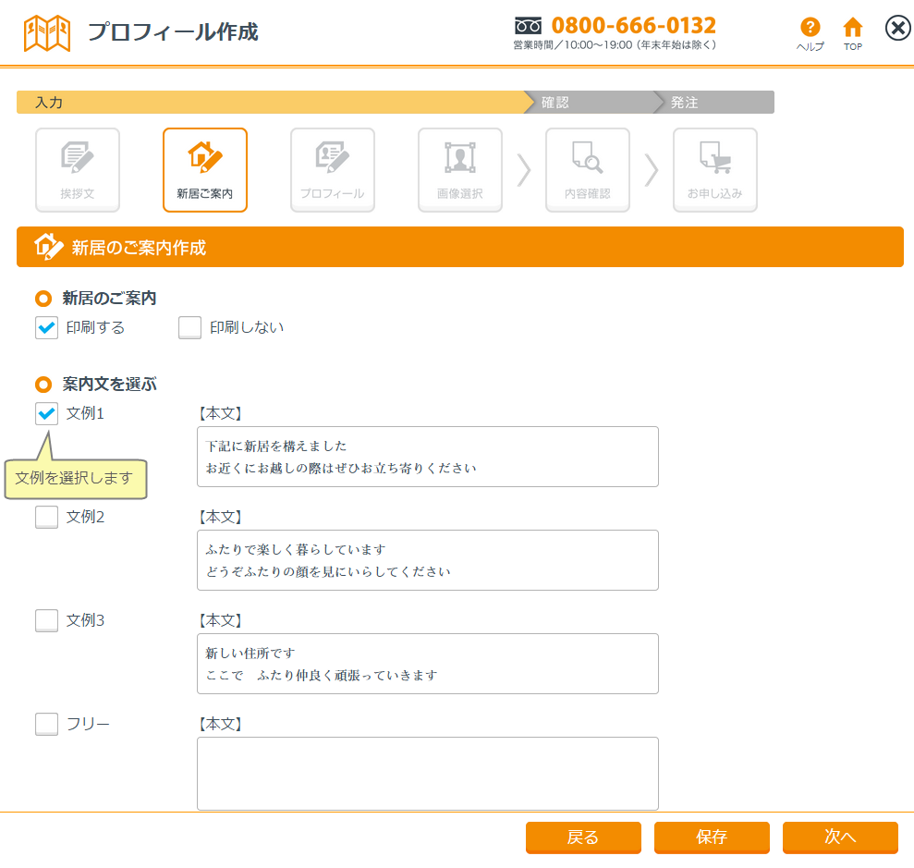The width and height of the screenshot is (914, 868).
Task: Open the 内容確認 step icon
Action: (587, 169)
